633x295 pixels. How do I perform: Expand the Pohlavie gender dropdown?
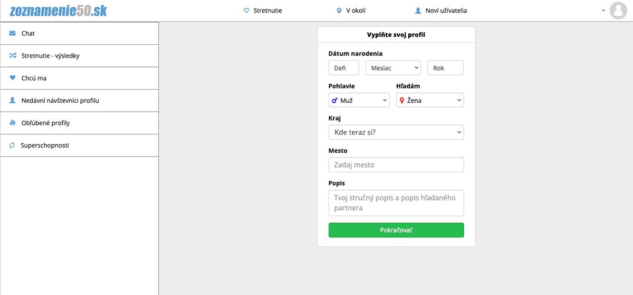(359, 100)
